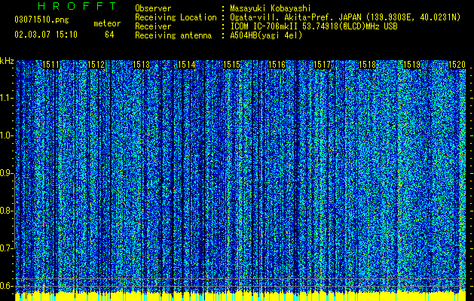The height and width of the screenshot is (301, 474).
Task: Click the 1518 time marker
Action: 367,65
